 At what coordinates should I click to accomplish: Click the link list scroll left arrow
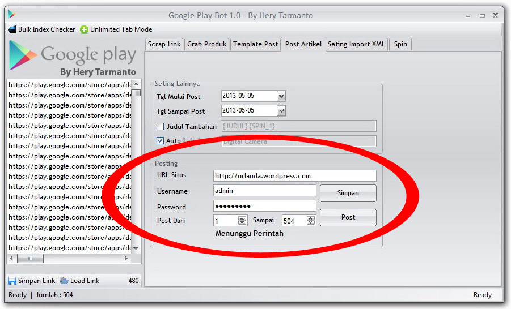point(11,259)
